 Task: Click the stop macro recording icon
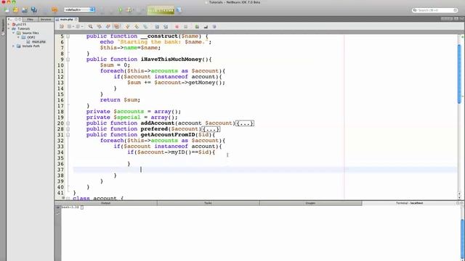point(186,27)
